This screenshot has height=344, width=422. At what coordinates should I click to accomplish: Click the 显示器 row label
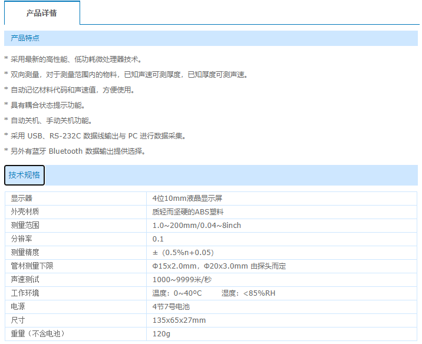pyautogui.click(x=22, y=199)
